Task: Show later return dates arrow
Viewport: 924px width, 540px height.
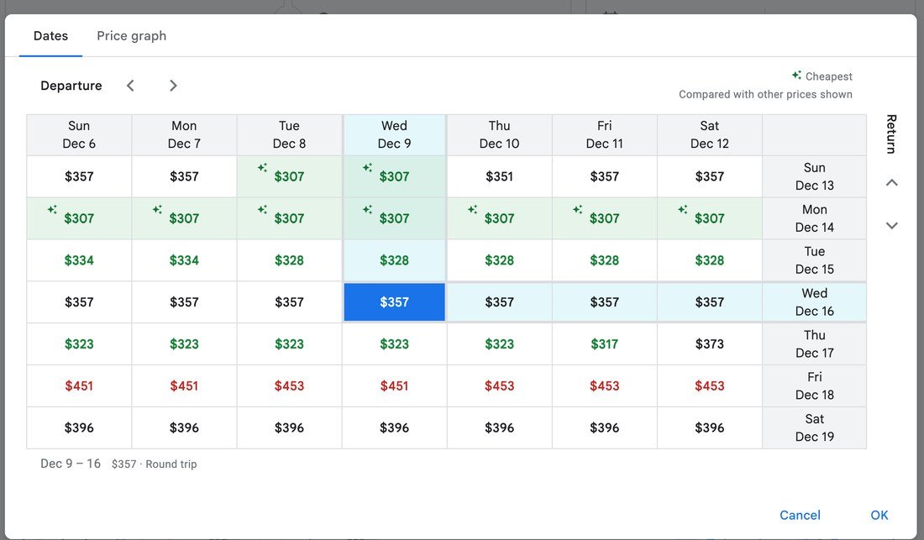Action: pos(891,225)
